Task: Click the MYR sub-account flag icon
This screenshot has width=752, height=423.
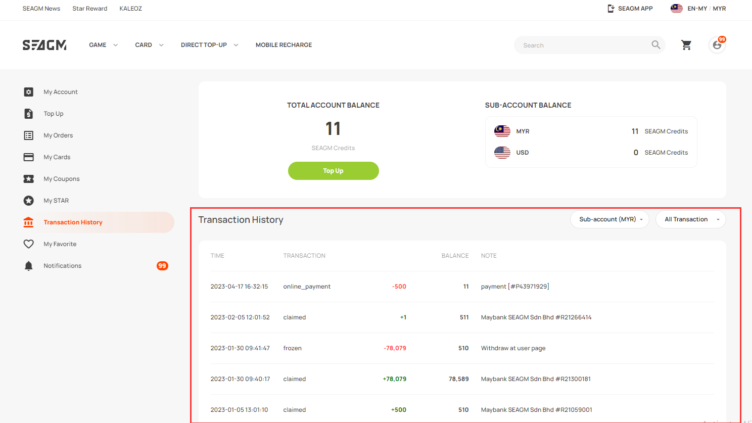Action: pyautogui.click(x=502, y=131)
